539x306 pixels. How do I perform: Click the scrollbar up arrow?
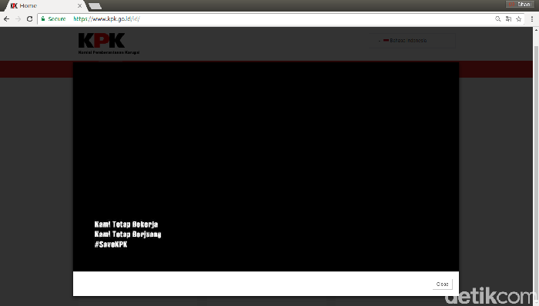[x=536, y=31]
